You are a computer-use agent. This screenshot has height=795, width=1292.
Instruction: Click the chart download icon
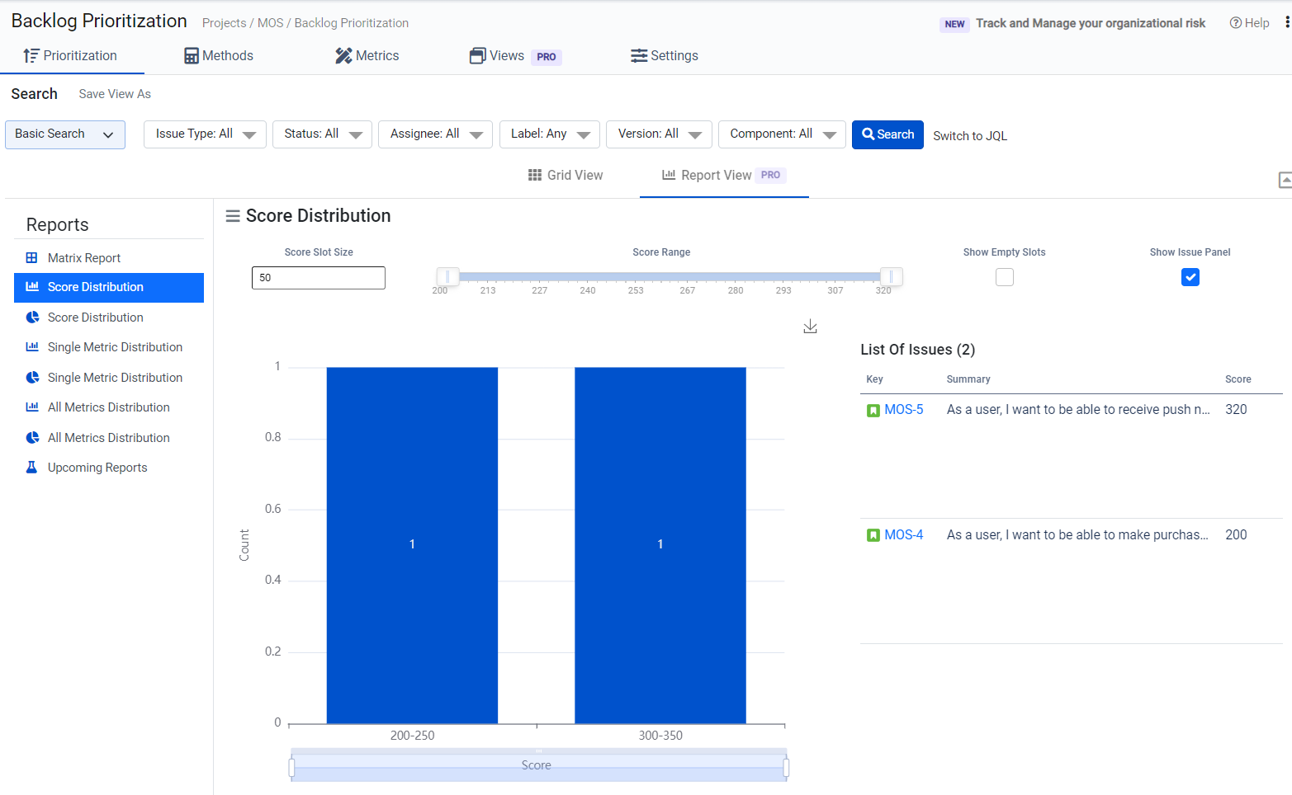tap(810, 327)
